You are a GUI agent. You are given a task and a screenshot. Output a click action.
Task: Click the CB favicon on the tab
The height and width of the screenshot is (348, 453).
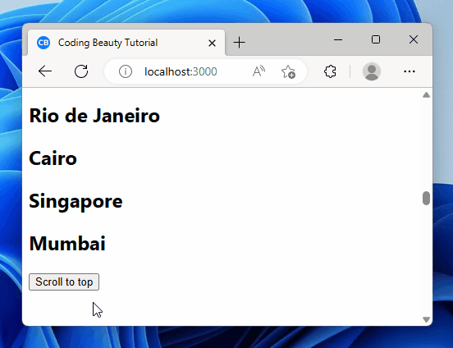43,43
